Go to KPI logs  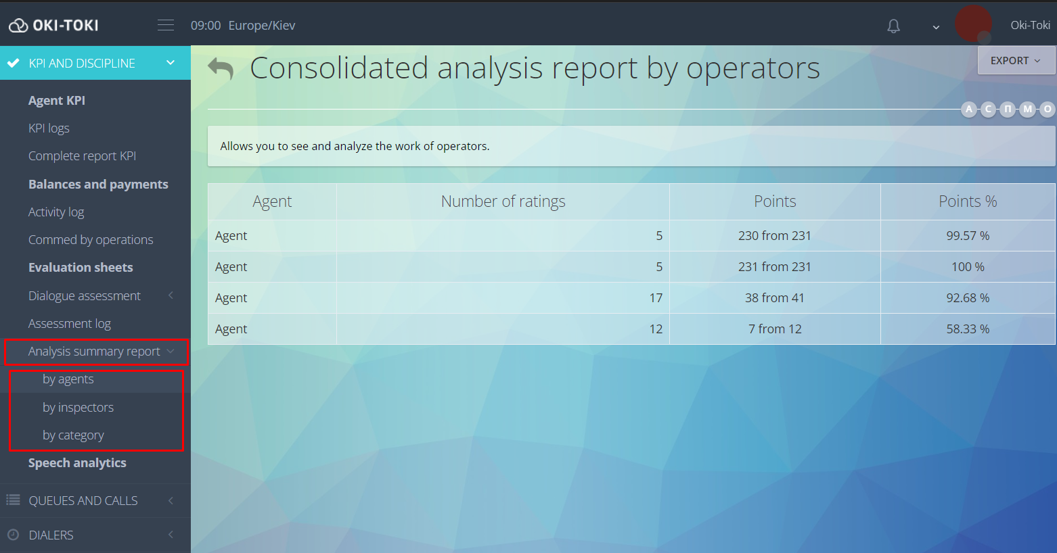(49, 128)
